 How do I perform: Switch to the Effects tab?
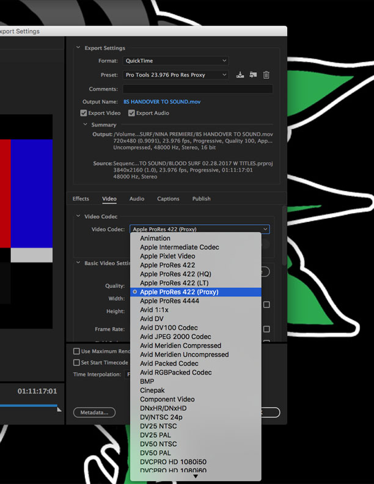click(81, 199)
